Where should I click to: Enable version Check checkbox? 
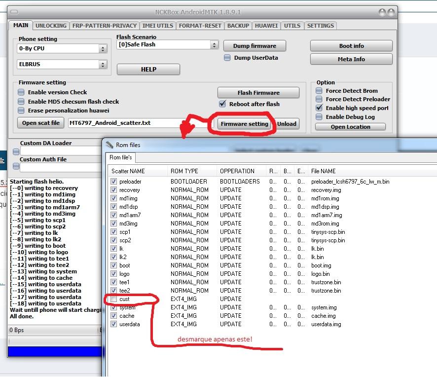(21, 92)
